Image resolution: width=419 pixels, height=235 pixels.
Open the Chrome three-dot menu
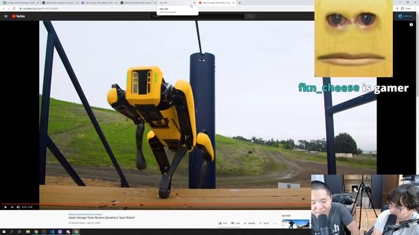click(x=416, y=8)
